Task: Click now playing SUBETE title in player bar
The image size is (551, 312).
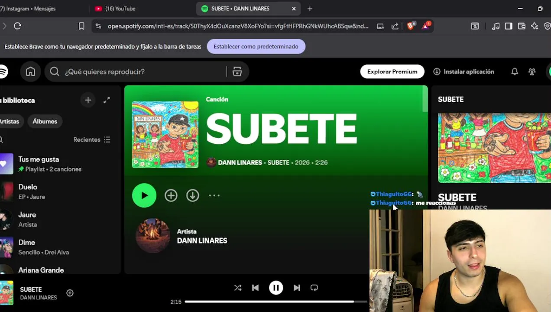Action: pyautogui.click(x=31, y=289)
